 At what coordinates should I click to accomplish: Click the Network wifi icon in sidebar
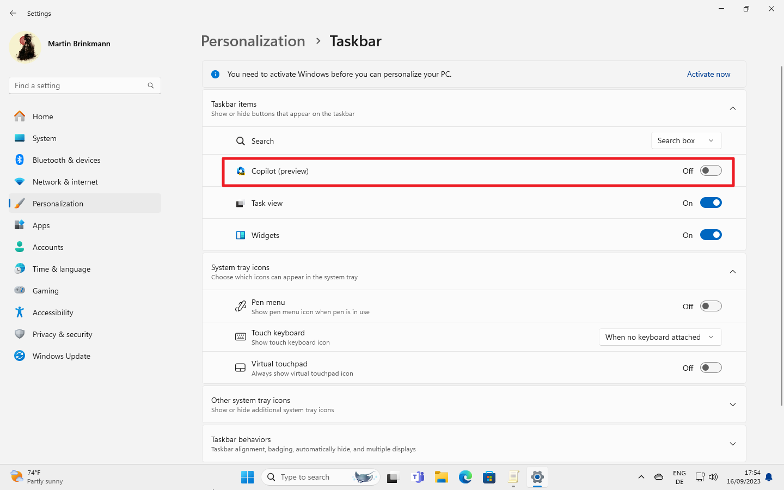pyautogui.click(x=20, y=182)
